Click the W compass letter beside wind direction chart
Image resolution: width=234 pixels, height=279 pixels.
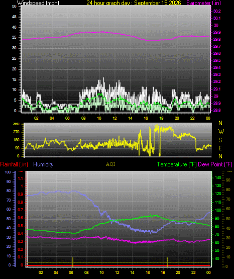click(x=221, y=132)
